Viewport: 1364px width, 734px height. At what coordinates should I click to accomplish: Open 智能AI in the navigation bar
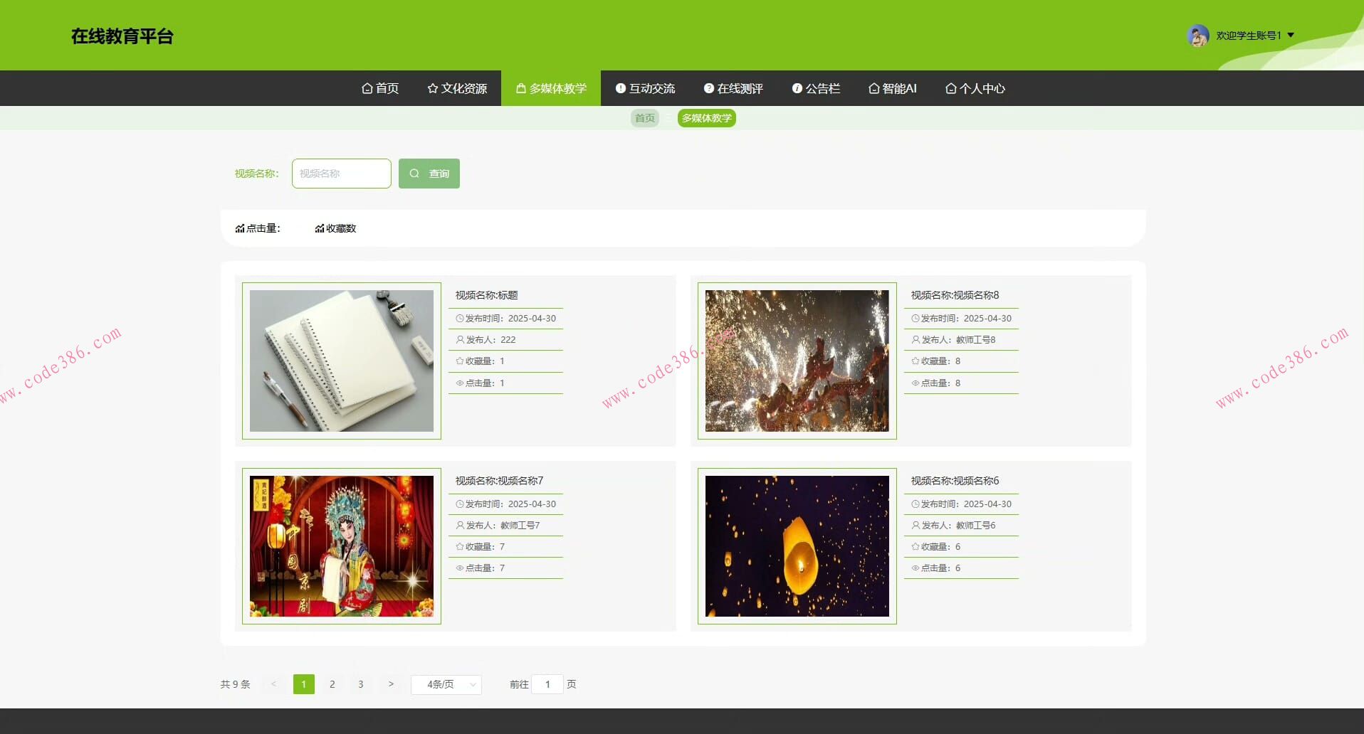click(893, 88)
